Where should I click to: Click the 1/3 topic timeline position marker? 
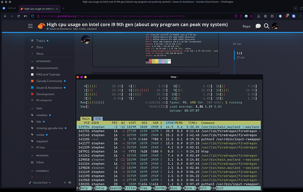(x=239, y=53)
